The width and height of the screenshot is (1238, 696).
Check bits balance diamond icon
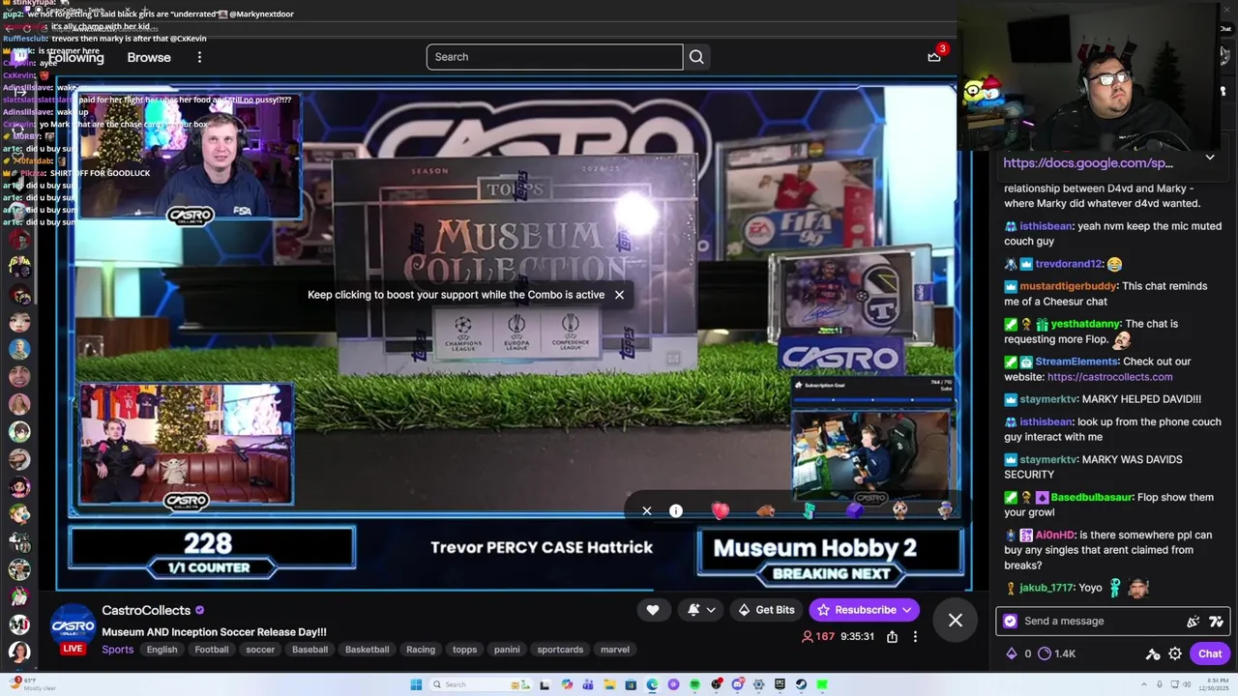click(1013, 653)
